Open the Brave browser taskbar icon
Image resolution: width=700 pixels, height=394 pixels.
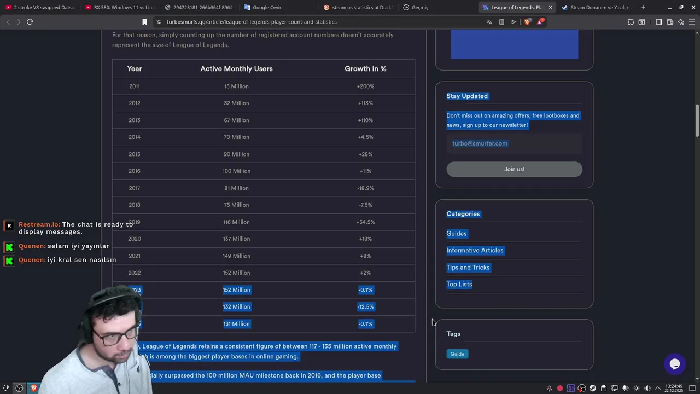click(x=34, y=388)
